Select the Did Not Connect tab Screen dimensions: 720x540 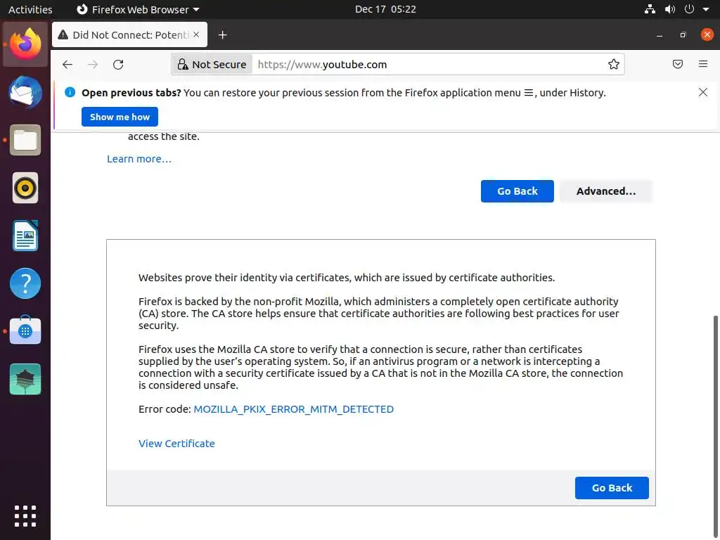point(129,34)
